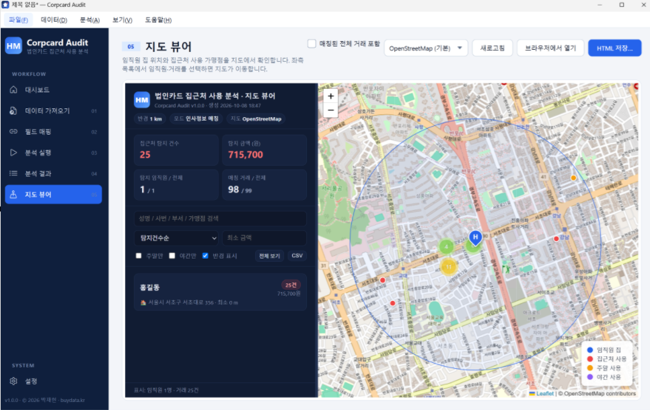Image resolution: width=650 pixels, height=410 pixels.
Task: Open 분석 실행 step 03 in sidebar
Action: click(x=53, y=153)
